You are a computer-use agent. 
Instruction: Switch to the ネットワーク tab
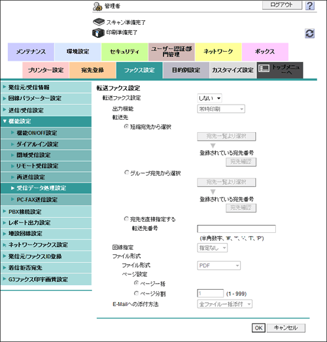click(x=218, y=52)
